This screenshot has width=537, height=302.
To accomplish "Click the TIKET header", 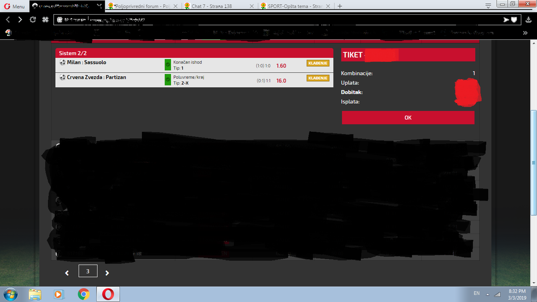I will [x=408, y=55].
